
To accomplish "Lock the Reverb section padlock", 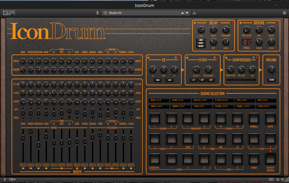I will pos(240,23).
